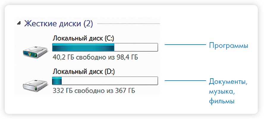Click the callout line pointing to Программы
The width and height of the screenshot is (267, 119).
pos(185,45)
